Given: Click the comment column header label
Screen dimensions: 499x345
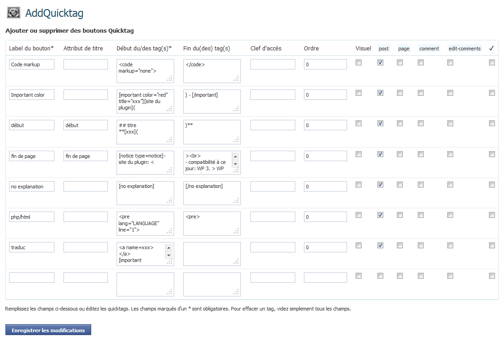Looking at the screenshot, I should pos(429,49).
